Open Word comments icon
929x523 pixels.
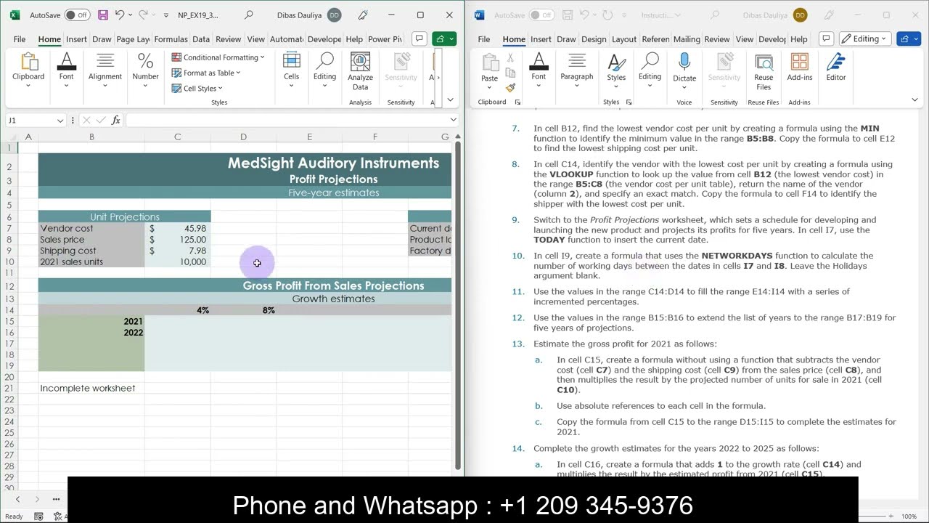coord(826,38)
